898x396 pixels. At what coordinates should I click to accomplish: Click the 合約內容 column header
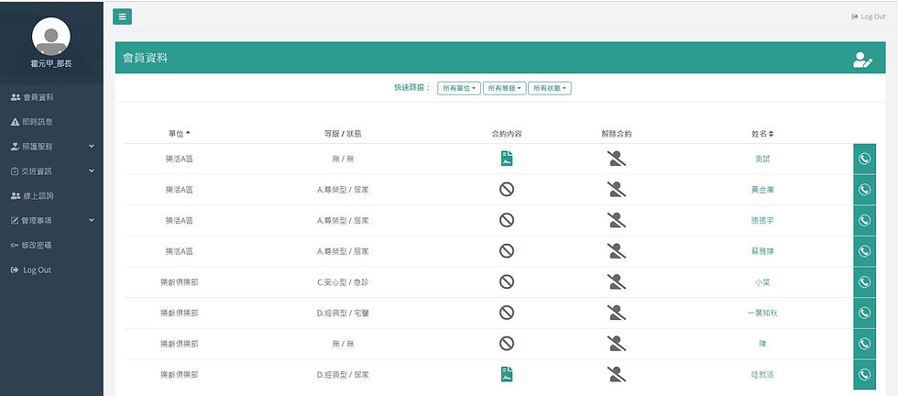click(506, 134)
